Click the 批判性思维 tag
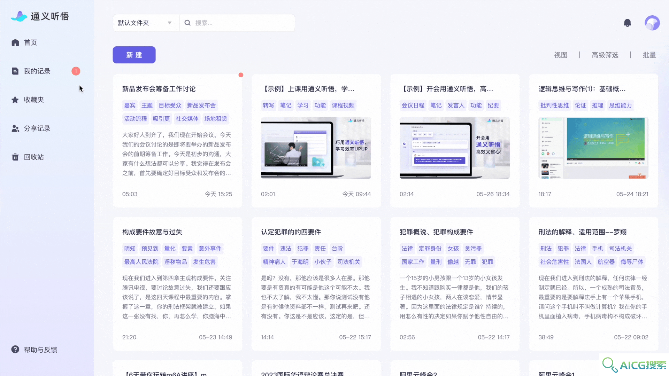669x376 pixels. point(554,105)
